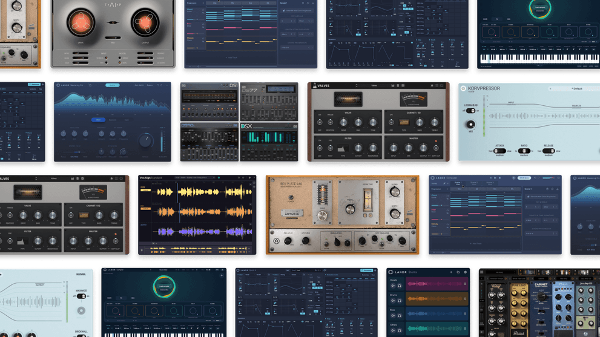Click the Korvpressor ATTACK fast/slow switch

[x=499, y=151]
